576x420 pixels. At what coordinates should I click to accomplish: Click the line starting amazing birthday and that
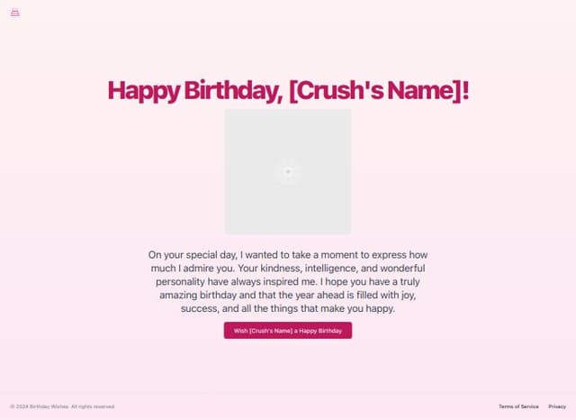point(288,295)
